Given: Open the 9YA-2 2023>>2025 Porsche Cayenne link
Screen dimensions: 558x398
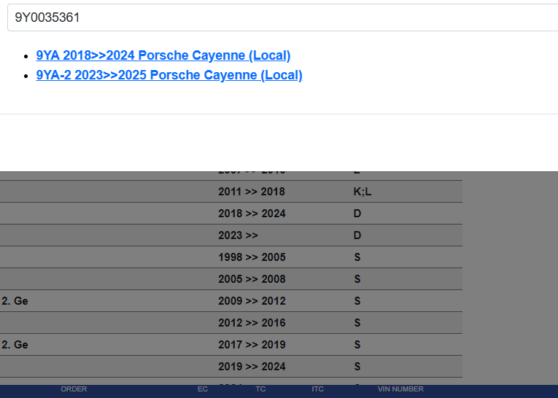Looking at the screenshot, I should (169, 75).
